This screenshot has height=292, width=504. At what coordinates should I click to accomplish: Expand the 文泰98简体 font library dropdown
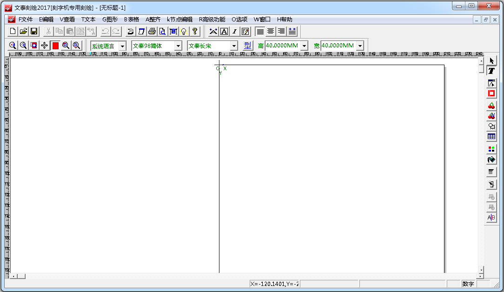click(x=178, y=46)
